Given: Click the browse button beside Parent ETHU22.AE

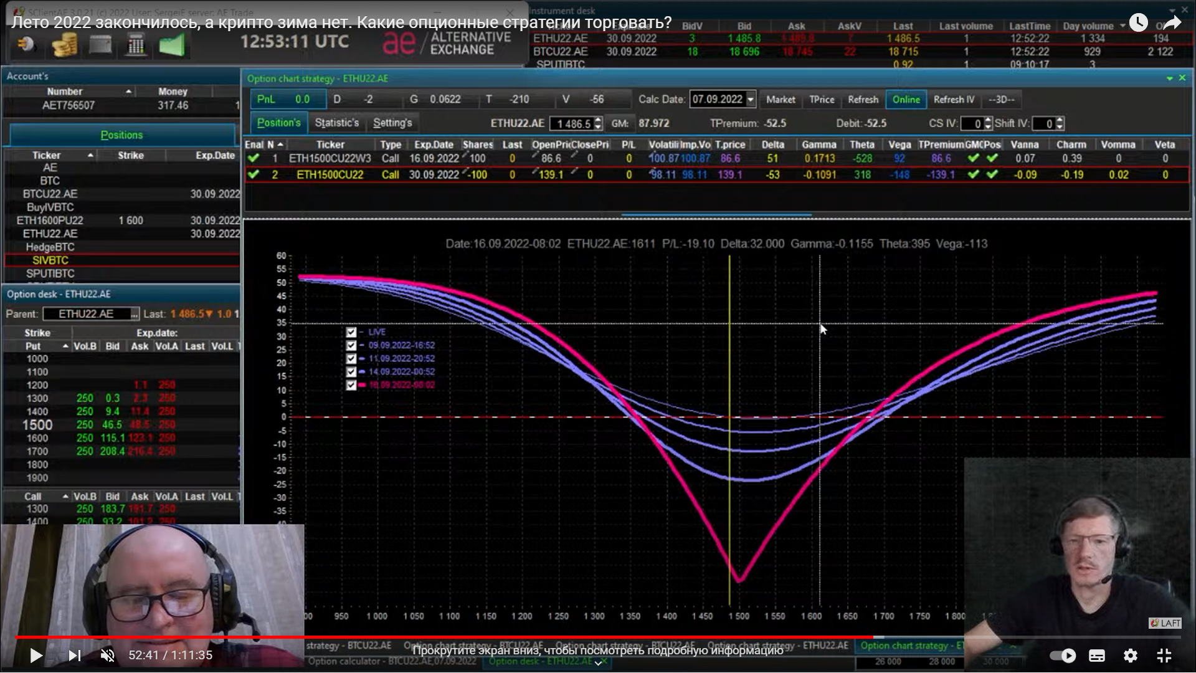Looking at the screenshot, I should pos(134,314).
